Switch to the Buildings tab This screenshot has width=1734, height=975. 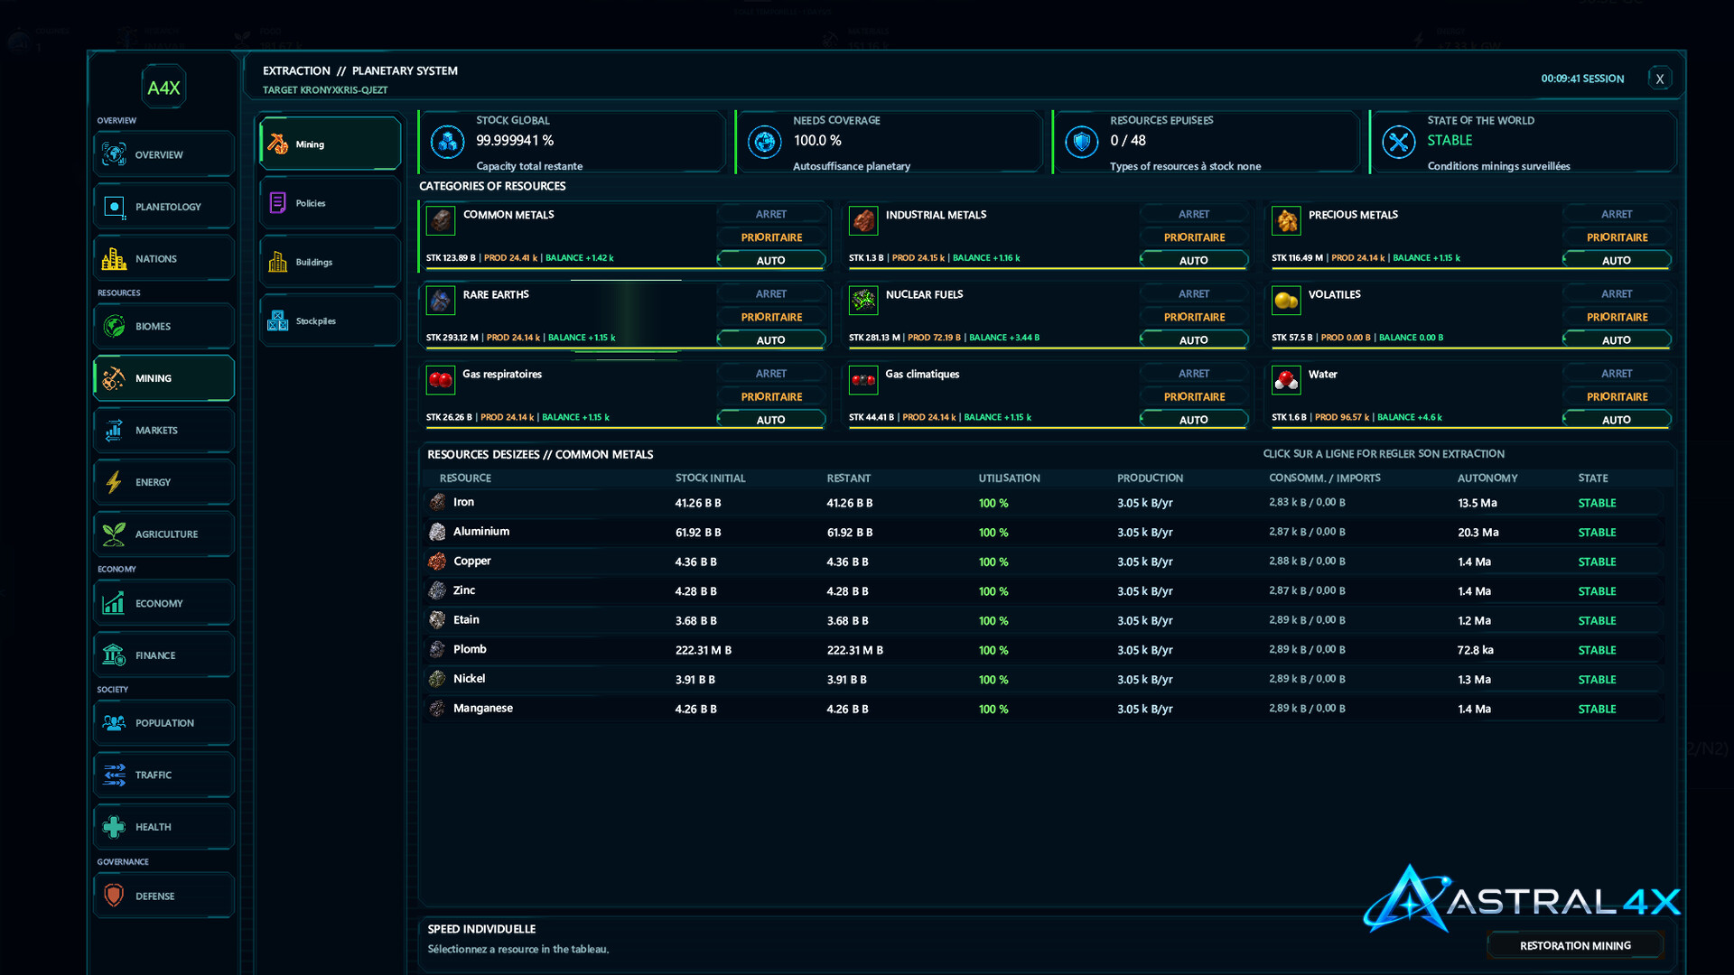point(331,262)
